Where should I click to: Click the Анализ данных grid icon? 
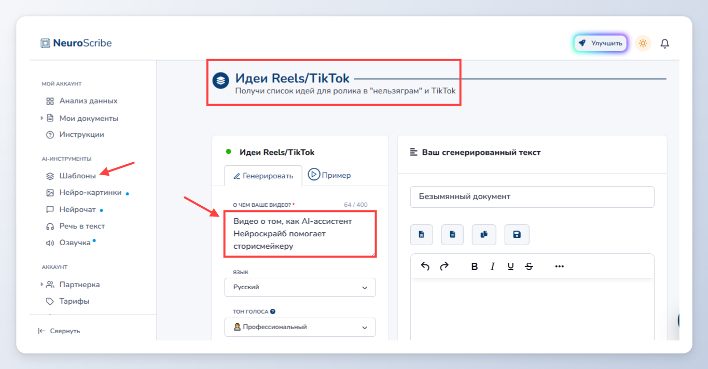(50, 101)
